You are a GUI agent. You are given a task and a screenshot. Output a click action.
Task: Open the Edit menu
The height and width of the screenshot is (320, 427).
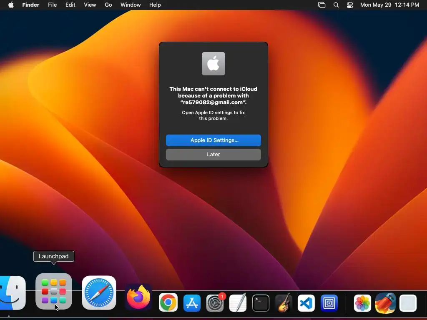[70, 5]
